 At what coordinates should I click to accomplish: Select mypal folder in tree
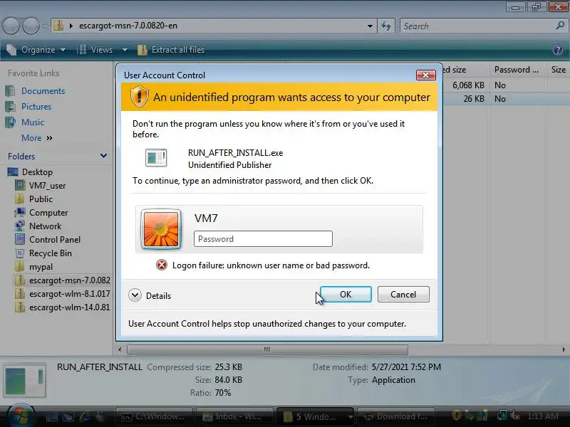pos(41,266)
